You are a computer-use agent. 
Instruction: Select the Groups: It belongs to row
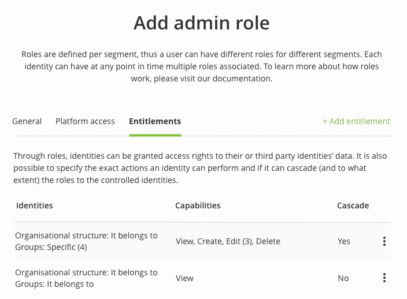coord(203,278)
